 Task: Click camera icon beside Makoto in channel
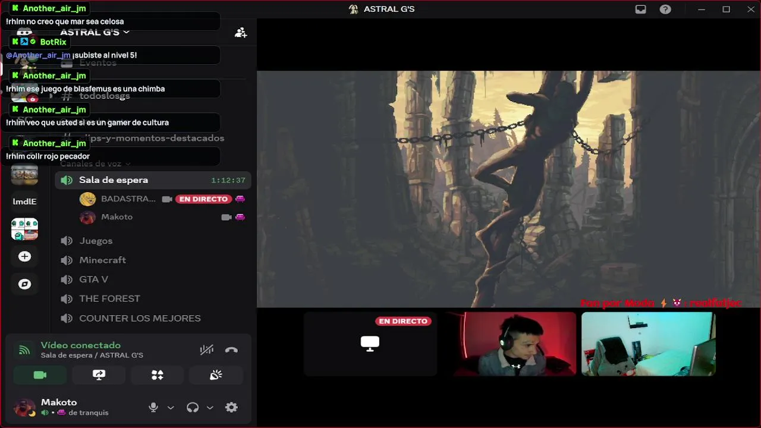[226, 217]
